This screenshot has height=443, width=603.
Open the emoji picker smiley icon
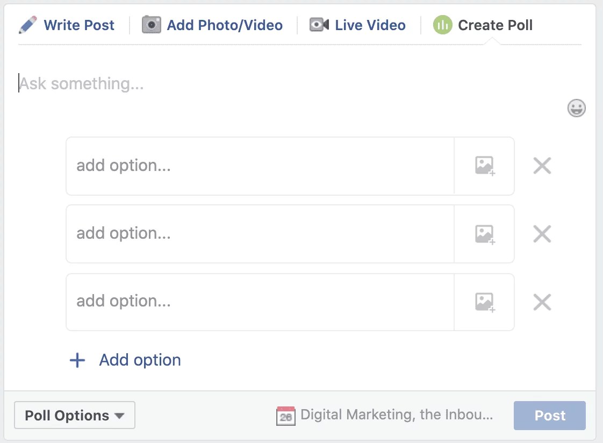point(576,108)
